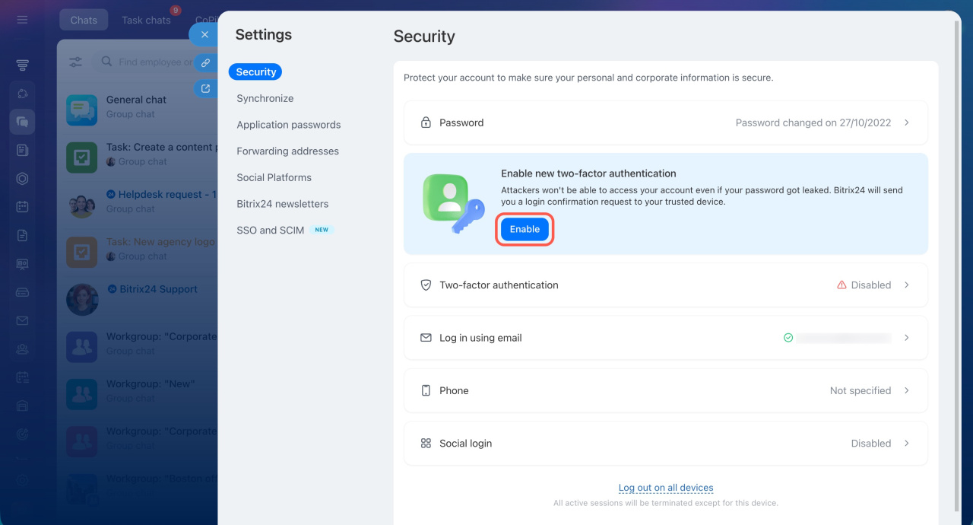
Task: Click the hamburger menu icon
Action: [x=22, y=20]
